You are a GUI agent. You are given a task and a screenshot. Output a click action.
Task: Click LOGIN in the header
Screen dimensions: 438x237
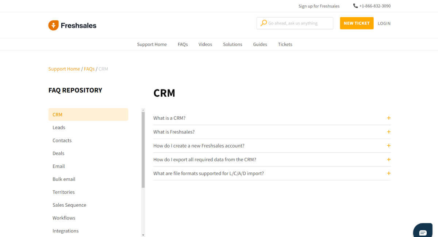click(x=384, y=23)
